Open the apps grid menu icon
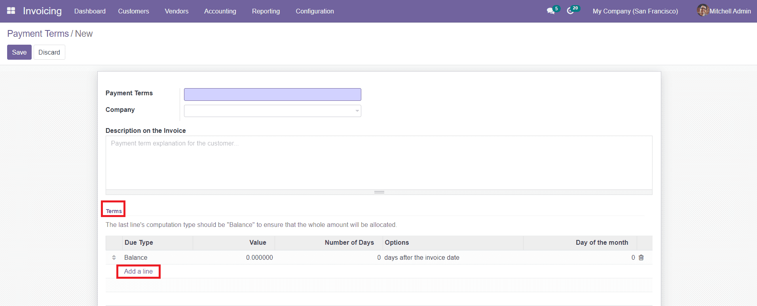The image size is (757, 306). coord(11,11)
